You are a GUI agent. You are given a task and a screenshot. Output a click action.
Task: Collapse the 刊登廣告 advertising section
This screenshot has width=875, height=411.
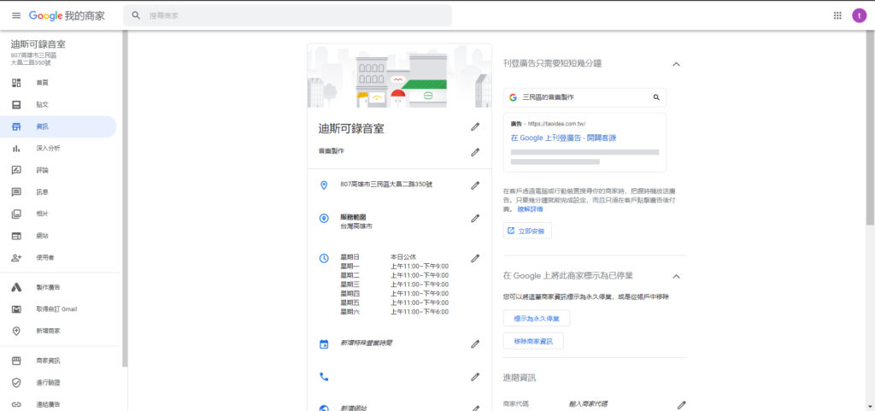pyautogui.click(x=676, y=64)
